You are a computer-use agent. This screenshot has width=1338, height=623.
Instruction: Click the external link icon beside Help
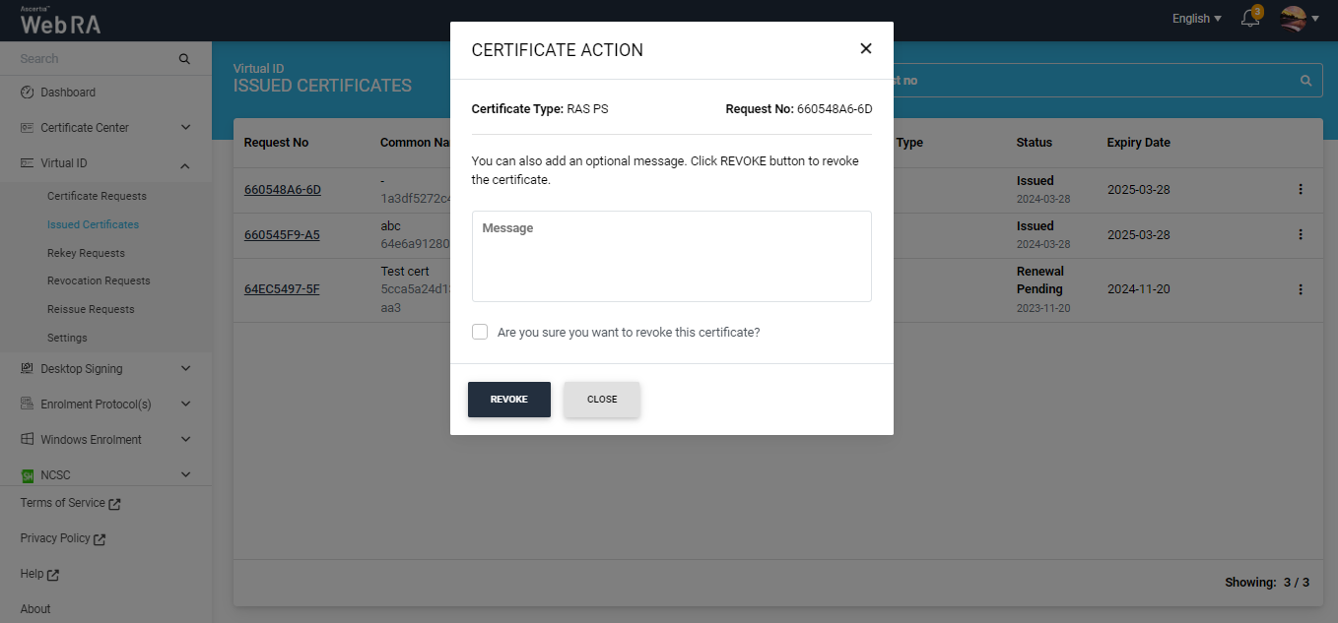click(53, 575)
